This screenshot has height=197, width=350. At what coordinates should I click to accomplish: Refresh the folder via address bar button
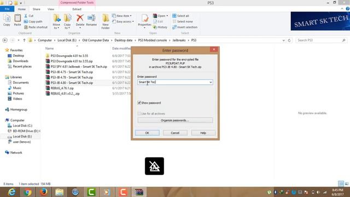tap(289, 40)
